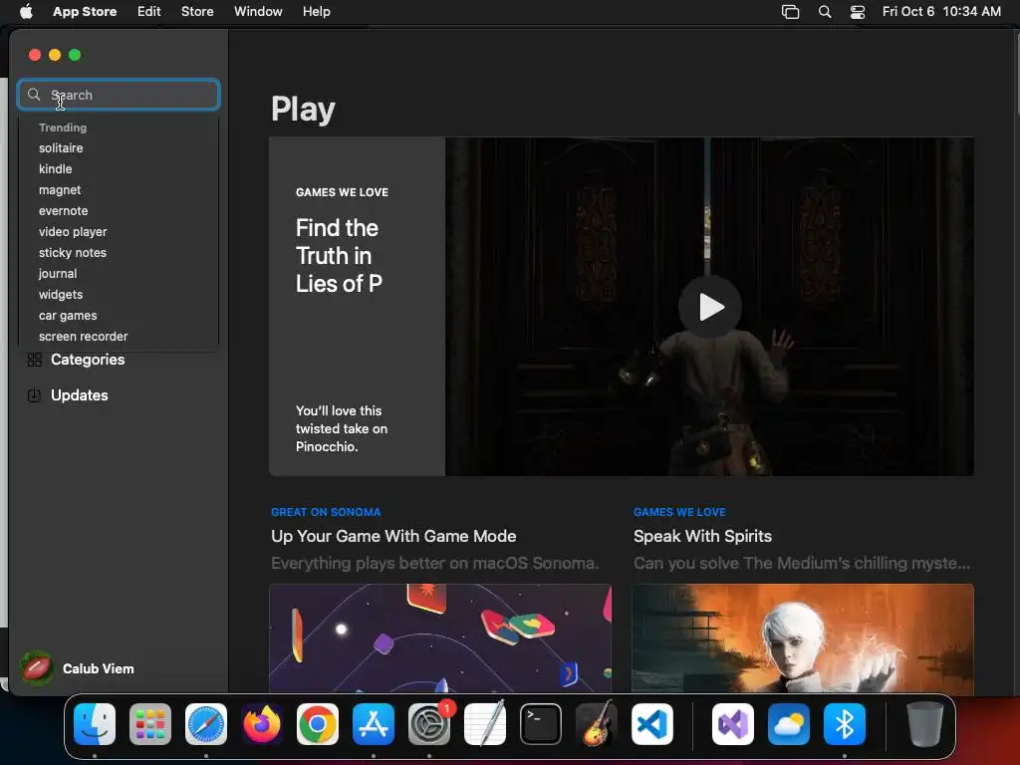Open Terminal from the Dock
Viewport: 1020px width, 765px height.
[541, 724]
